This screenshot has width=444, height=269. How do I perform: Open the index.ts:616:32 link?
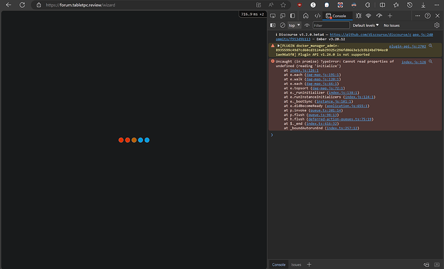coord(322,124)
